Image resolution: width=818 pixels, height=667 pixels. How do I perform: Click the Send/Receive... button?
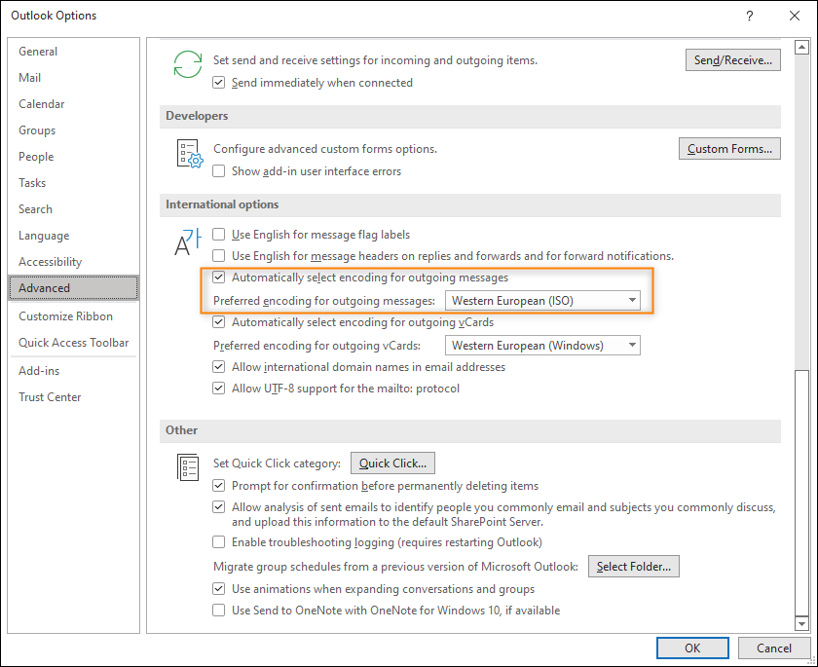point(733,60)
